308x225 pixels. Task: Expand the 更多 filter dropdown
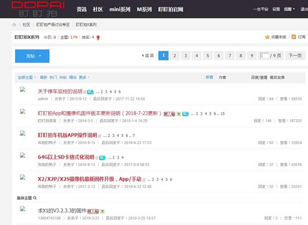coord(84,77)
